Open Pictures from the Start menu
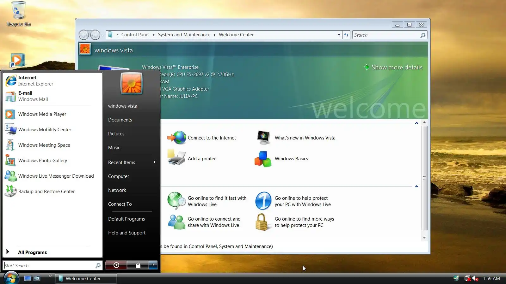 pos(116,134)
